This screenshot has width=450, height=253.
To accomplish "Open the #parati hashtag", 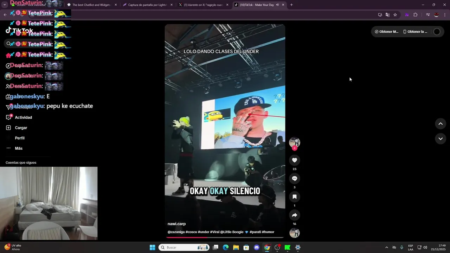I will 255,232.
